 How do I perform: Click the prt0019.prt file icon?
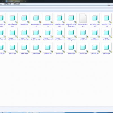[x=107, y=33]
